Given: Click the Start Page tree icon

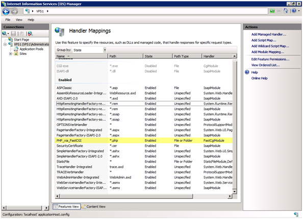Looking at the screenshot, I should (11, 40).
